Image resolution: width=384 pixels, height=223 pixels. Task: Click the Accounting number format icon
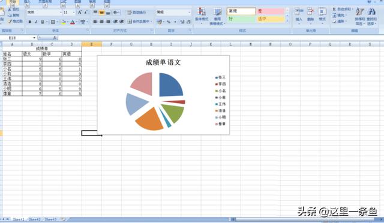160,22
